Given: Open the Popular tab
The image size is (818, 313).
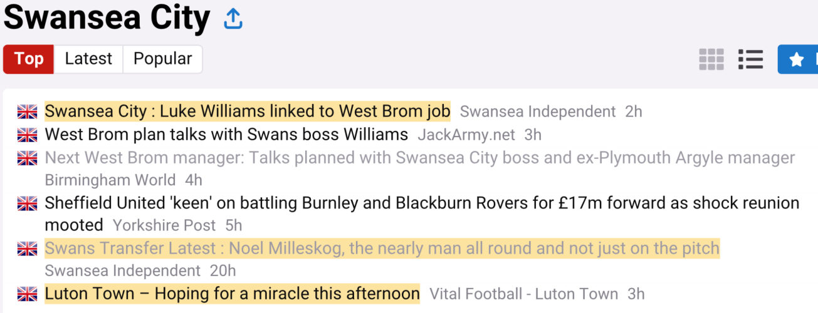Looking at the screenshot, I should (162, 59).
